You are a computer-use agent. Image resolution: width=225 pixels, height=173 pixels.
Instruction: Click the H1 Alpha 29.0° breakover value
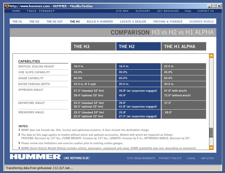coord(168,112)
